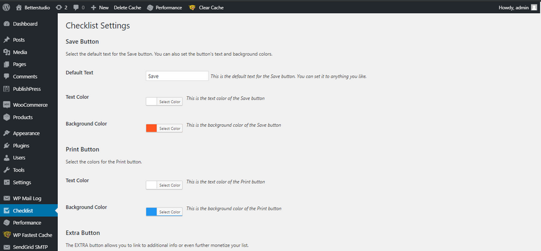The width and height of the screenshot is (541, 251).
Task: Click the white Save text color swatch
Action: click(x=152, y=102)
